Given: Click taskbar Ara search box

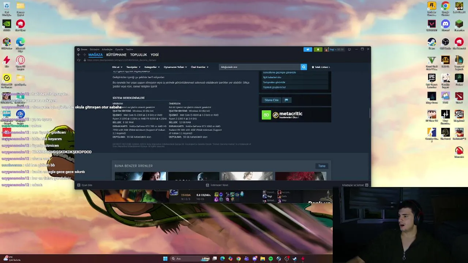Looking at the screenshot, I should 190,259.
